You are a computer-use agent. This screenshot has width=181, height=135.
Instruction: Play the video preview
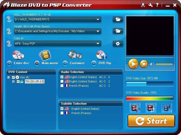[133, 64]
